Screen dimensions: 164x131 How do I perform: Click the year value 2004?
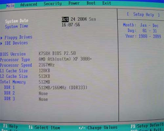pos(82,19)
